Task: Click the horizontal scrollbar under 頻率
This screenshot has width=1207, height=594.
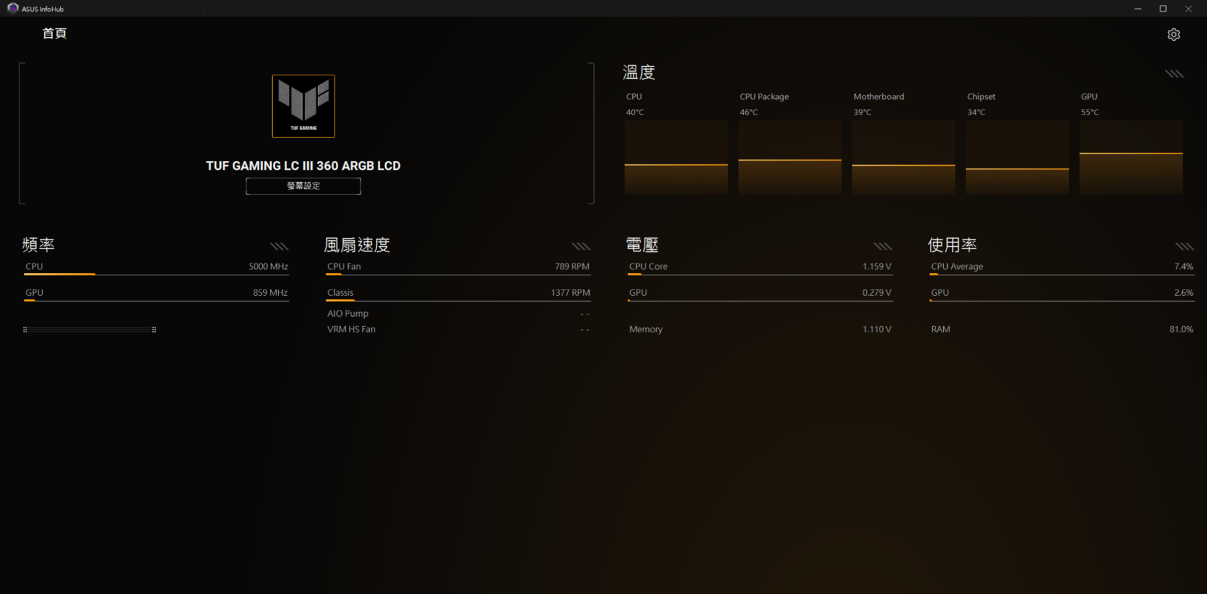Action: (x=90, y=330)
